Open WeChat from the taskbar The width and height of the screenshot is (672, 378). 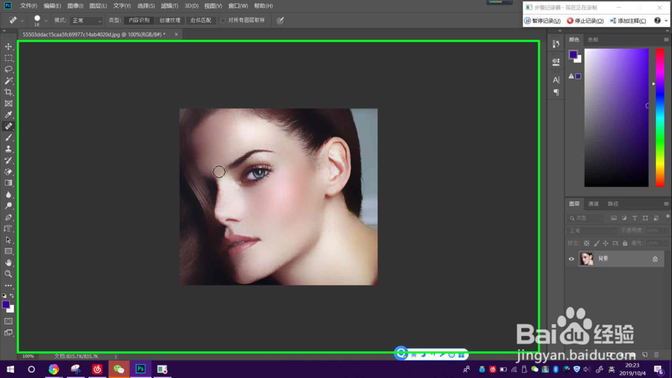pyautogui.click(x=119, y=369)
